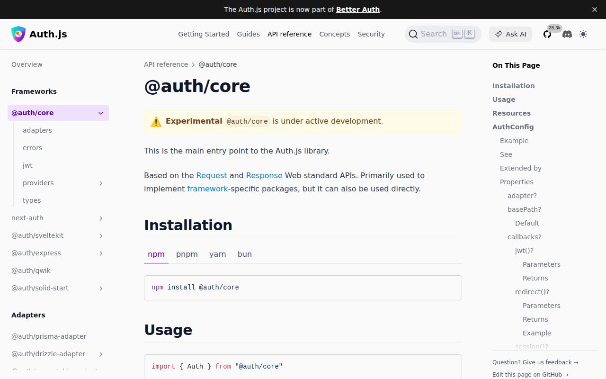Select the pnpm install tab
606x379 pixels.
click(x=187, y=254)
